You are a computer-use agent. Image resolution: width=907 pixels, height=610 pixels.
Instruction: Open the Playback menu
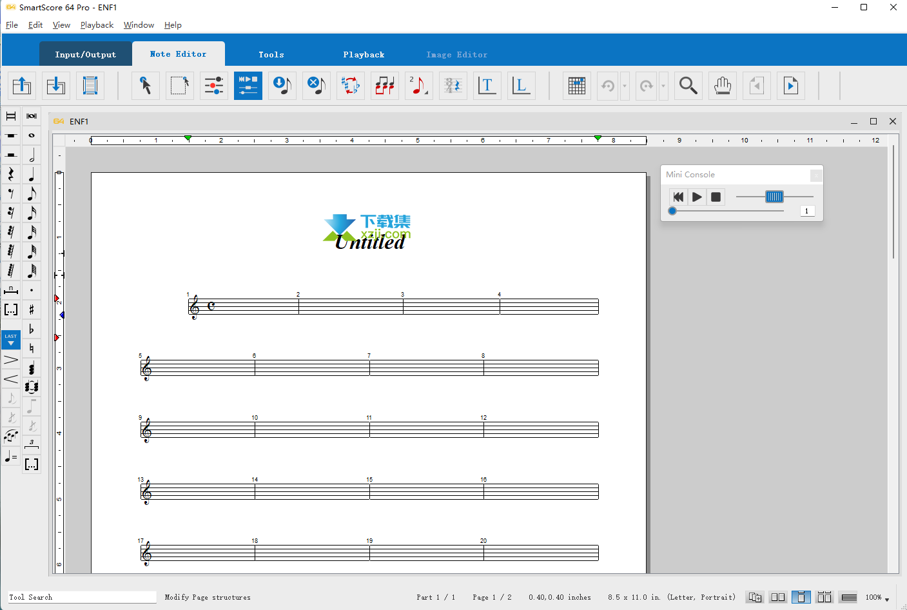(97, 25)
